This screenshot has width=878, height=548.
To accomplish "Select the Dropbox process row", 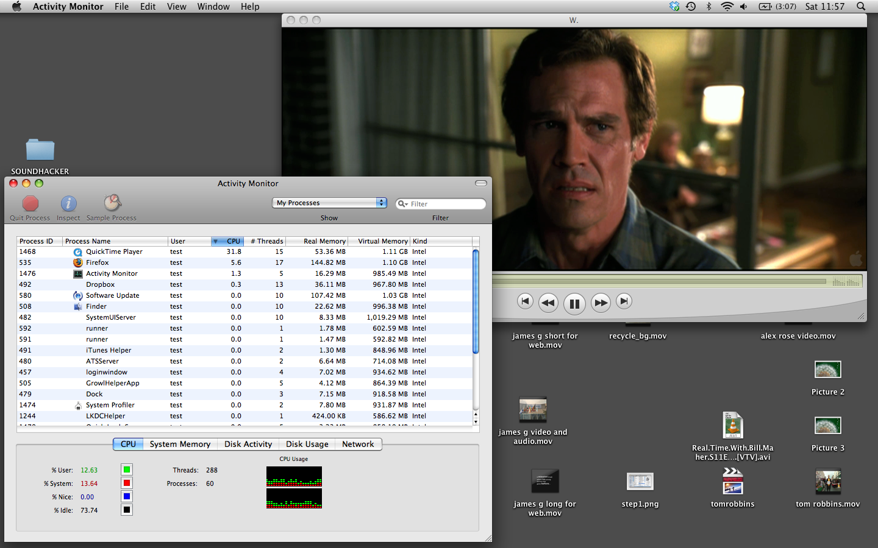I will click(244, 285).
